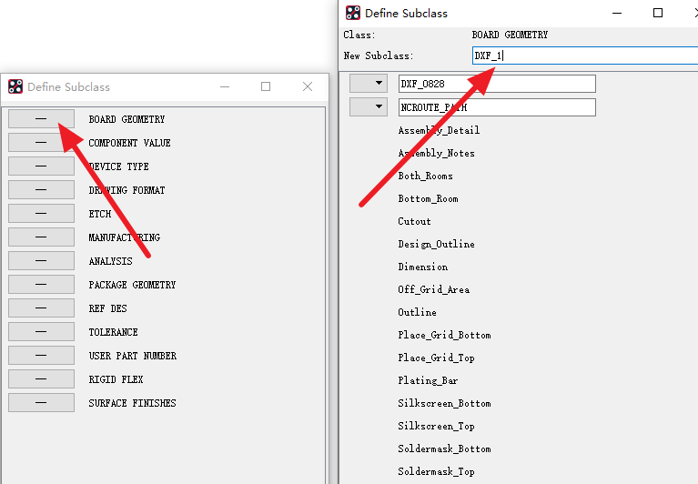The width and height of the screenshot is (698, 484).
Task: Maximize the right Define Subclass window
Action: [x=658, y=13]
